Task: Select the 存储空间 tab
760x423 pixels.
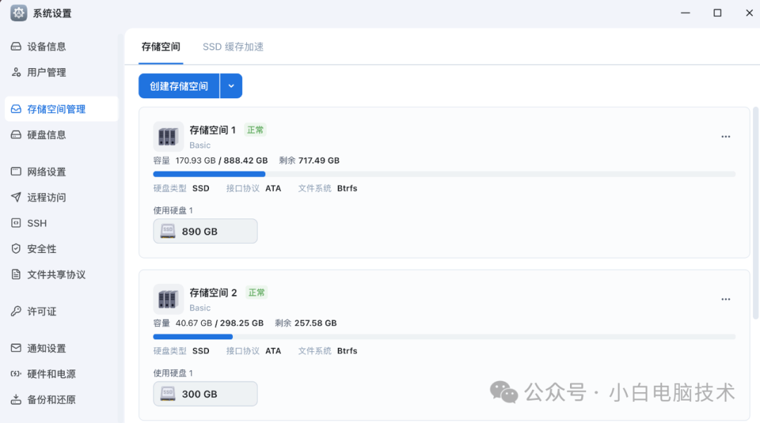Action: pos(161,47)
